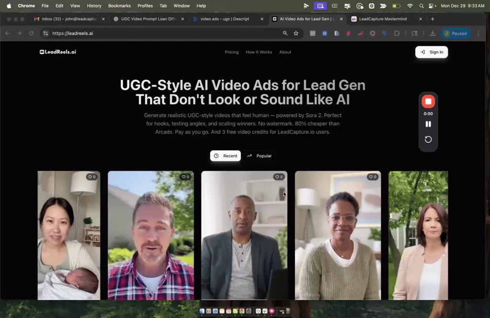Open Wi-Fi status in menu bar
The width and height of the screenshot is (490, 318).
point(410,6)
